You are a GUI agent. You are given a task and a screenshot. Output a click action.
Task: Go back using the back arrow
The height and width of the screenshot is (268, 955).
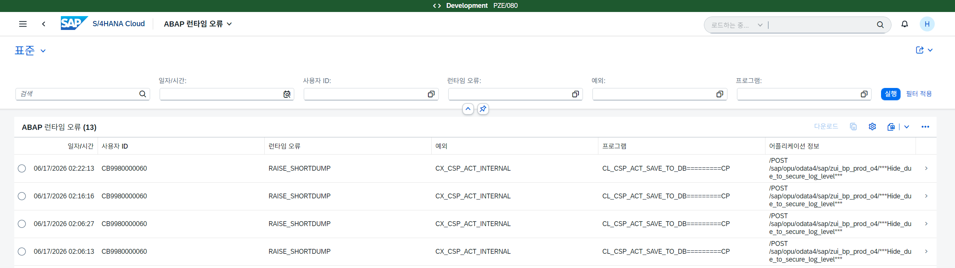coord(44,24)
